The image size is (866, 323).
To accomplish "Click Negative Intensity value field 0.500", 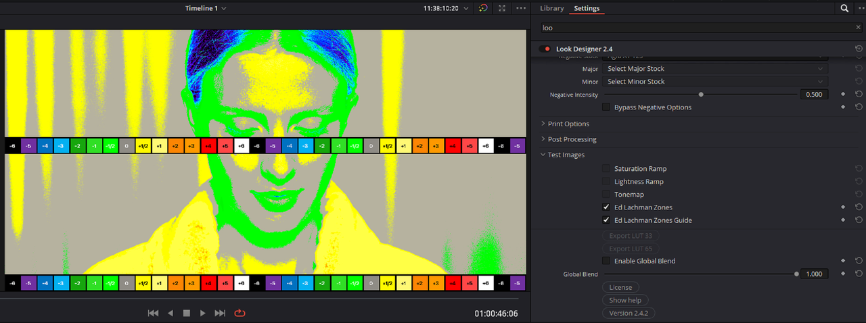I will [x=814, y=95].
